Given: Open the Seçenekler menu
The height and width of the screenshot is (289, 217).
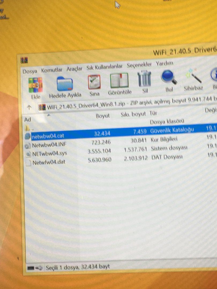Looking at the screenshot, I should click(139, 65).
